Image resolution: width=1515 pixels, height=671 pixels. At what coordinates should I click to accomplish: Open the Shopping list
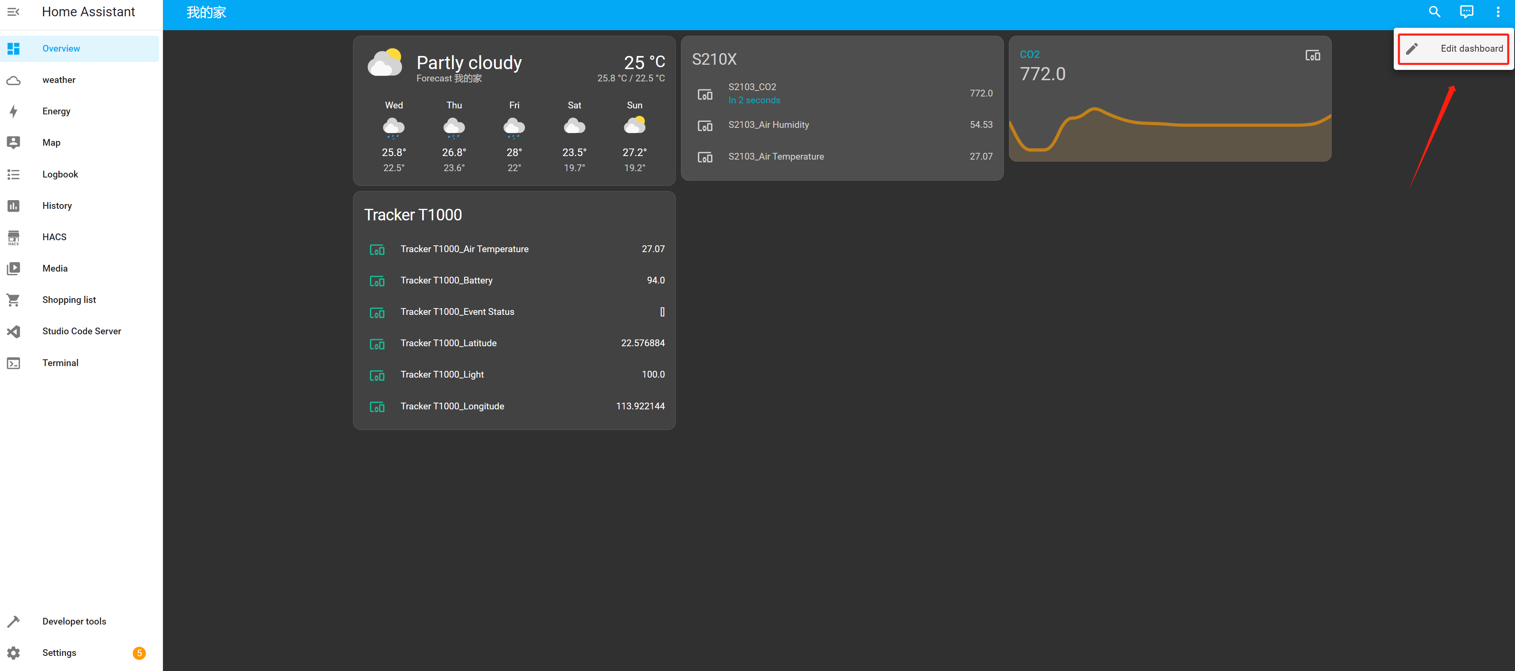click(80, 300)
